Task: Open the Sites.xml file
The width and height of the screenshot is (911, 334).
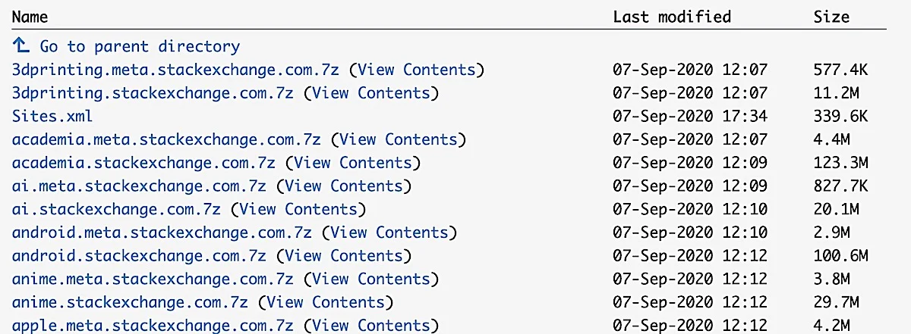Action: coord(52,116)
